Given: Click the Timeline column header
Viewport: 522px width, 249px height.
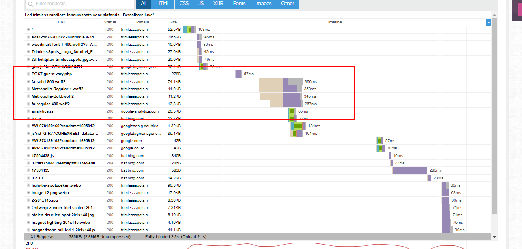Looking at the screenshot, I should (x=334, y=22).
